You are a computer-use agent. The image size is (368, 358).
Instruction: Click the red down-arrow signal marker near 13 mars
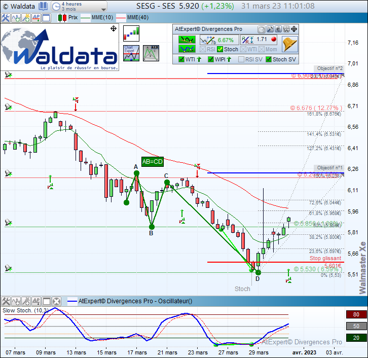coord(76,104)
